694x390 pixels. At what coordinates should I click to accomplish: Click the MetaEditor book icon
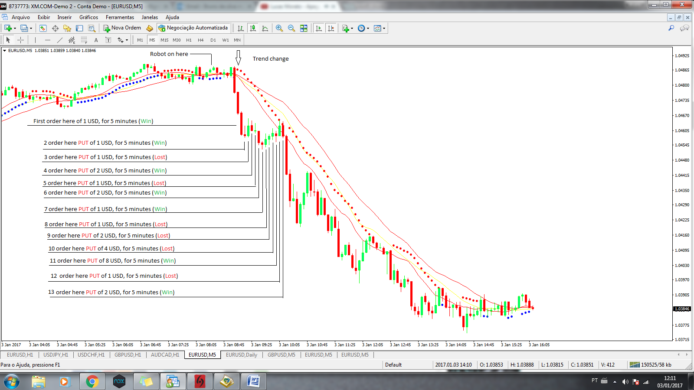click(x=150, y=28)
